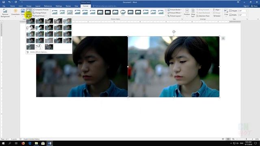Screen dimensions: 260x146
Task: Click the Ribbon Display Options icon
Action: click(x=238, y=2)
